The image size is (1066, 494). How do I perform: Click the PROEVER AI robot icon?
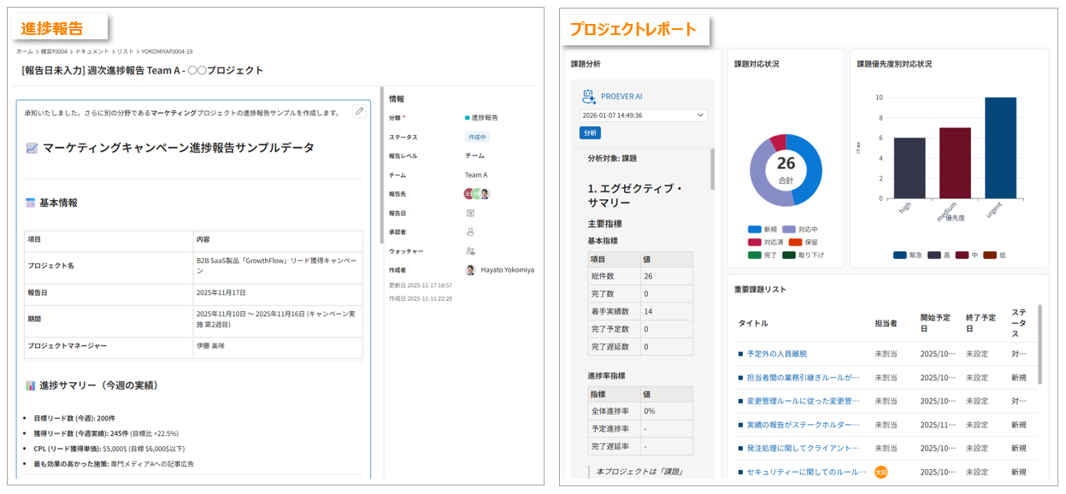point(589,97)
